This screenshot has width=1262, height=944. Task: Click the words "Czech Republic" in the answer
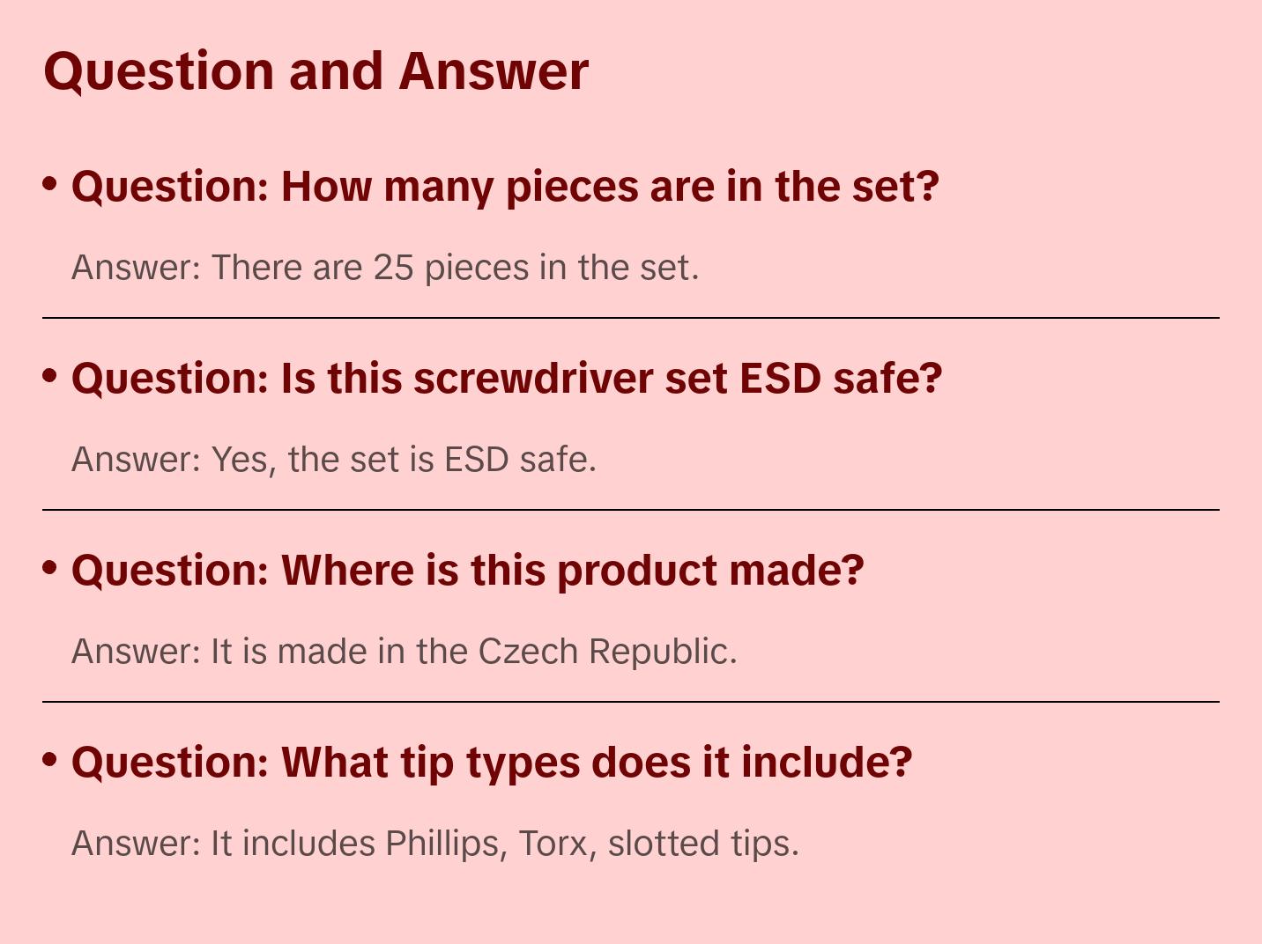606,652
